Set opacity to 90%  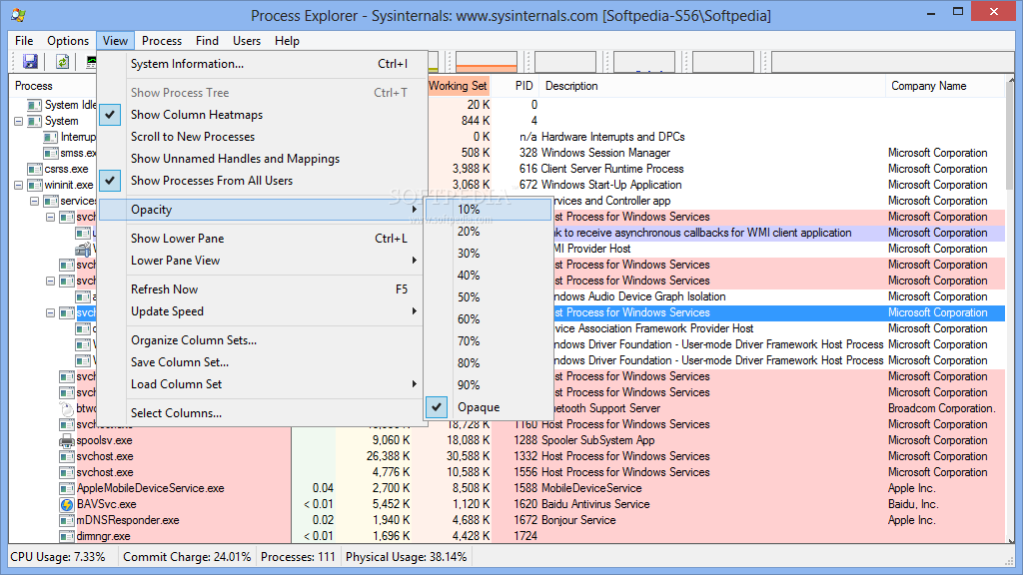point(489,385)
